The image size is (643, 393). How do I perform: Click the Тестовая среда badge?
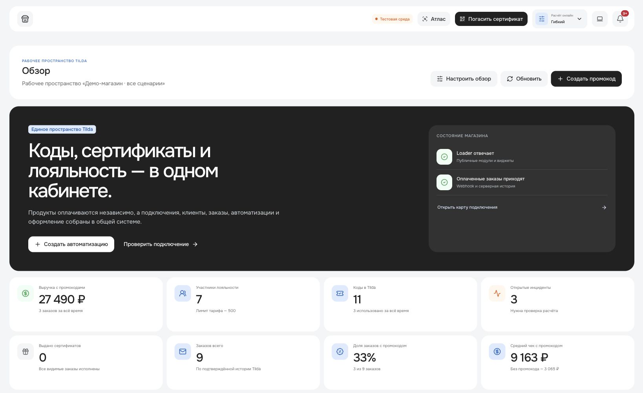(x=392, y=19)
